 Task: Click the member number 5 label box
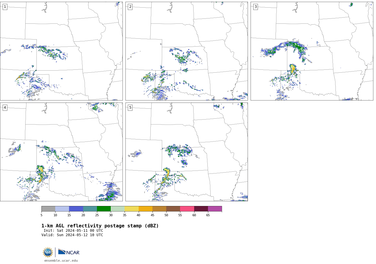tap(130, 108)
